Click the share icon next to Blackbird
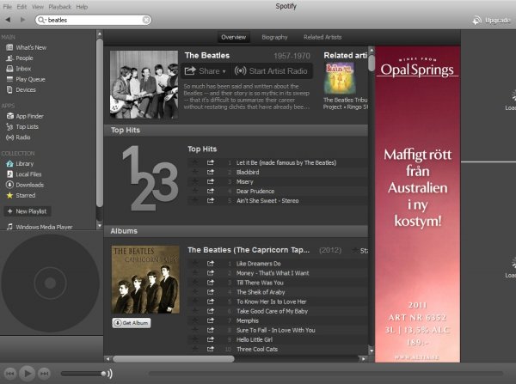 click(x=211, y=172)
